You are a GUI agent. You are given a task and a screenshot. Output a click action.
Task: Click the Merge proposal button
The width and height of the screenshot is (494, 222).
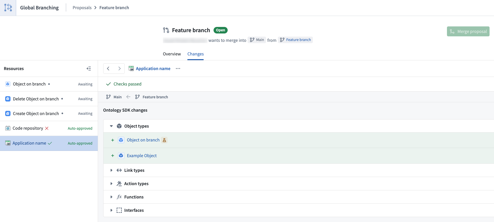click(x=468, y=31)
